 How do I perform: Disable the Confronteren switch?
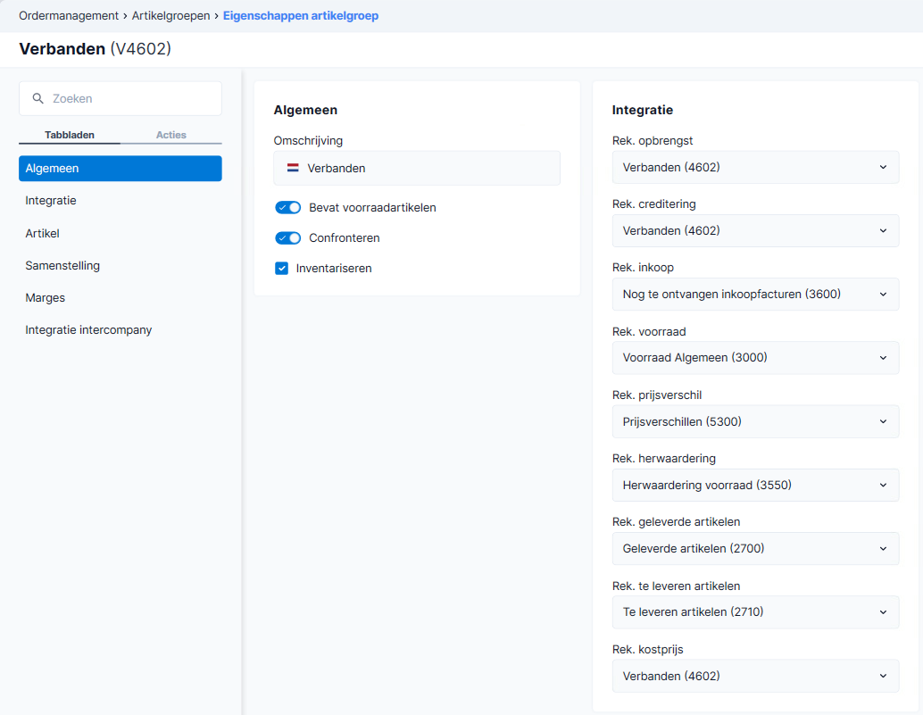[287, 237]
